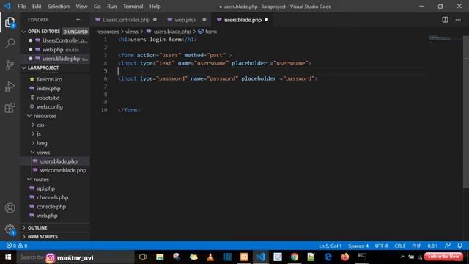This screenshot has height=264, width=469.
Task: Open Windows Start menu
Action: [8, 257]
